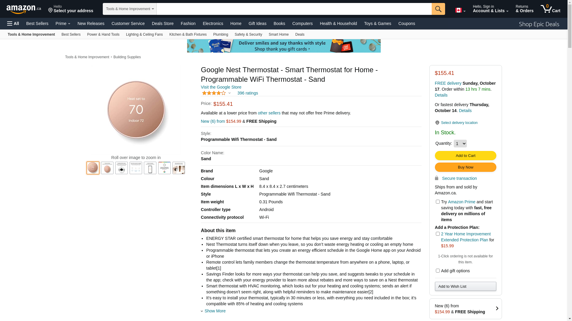Open the Visit the Google Store link

click(x=221, y=87)
